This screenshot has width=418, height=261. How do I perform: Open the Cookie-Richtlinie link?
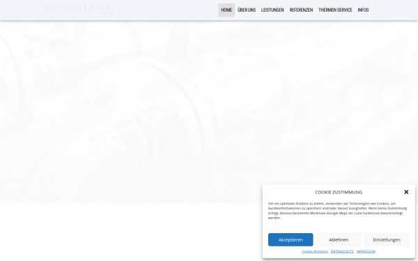click(x=315, y=251)
